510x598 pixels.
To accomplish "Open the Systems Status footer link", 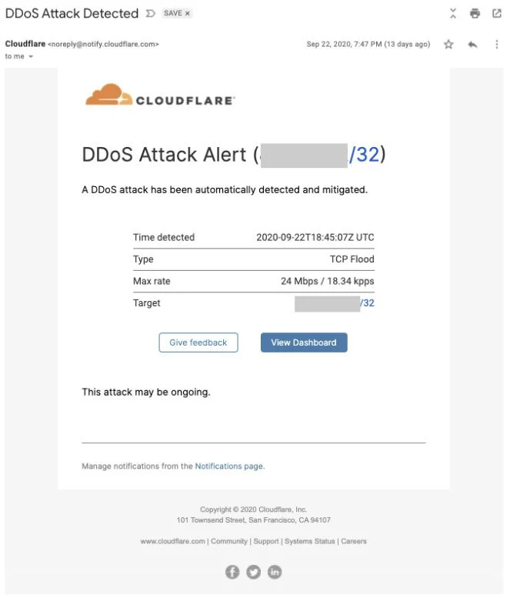I will click(x=309, y=541).
